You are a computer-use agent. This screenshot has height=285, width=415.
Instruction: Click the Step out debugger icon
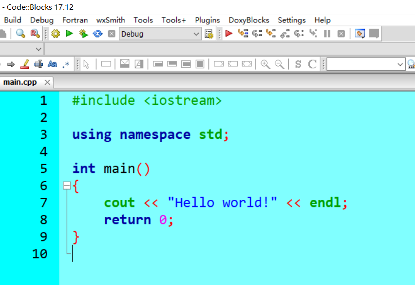(285, 34)
